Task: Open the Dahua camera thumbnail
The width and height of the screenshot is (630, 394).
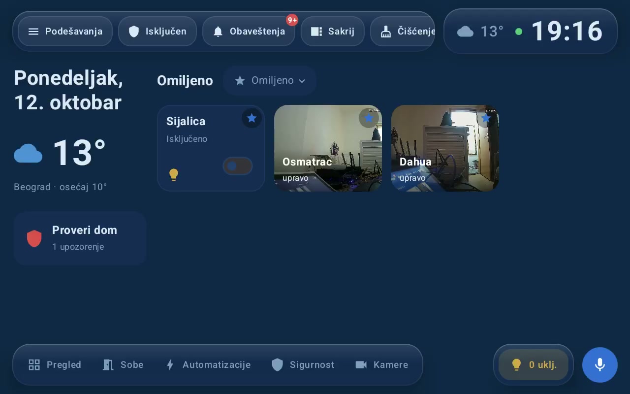Action: pyautogui.click(x=445, y=148)
